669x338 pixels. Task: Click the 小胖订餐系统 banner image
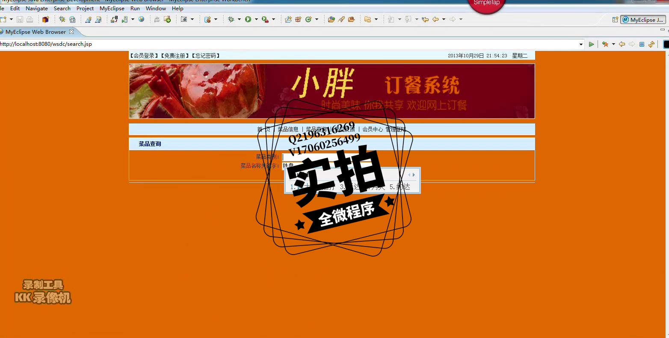coord(332,91)
